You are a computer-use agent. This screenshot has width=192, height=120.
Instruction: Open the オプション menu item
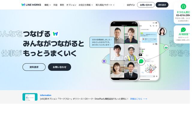[71, 5]
